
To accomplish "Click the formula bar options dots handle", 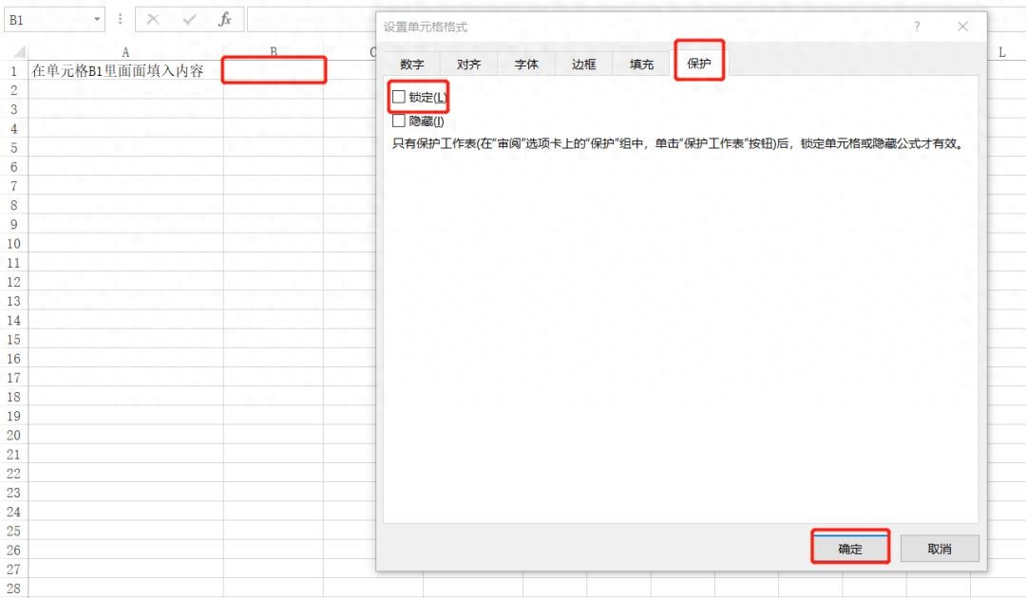I will 120,20.
